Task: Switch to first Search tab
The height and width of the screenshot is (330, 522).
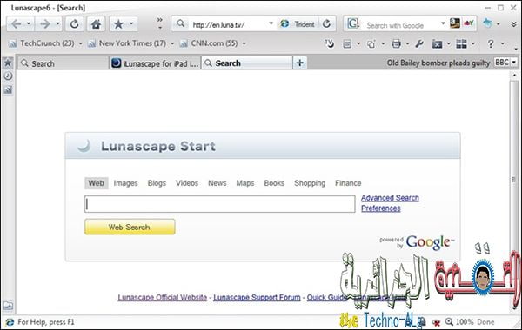Action: pyautogui.click(x=64, y=63)
